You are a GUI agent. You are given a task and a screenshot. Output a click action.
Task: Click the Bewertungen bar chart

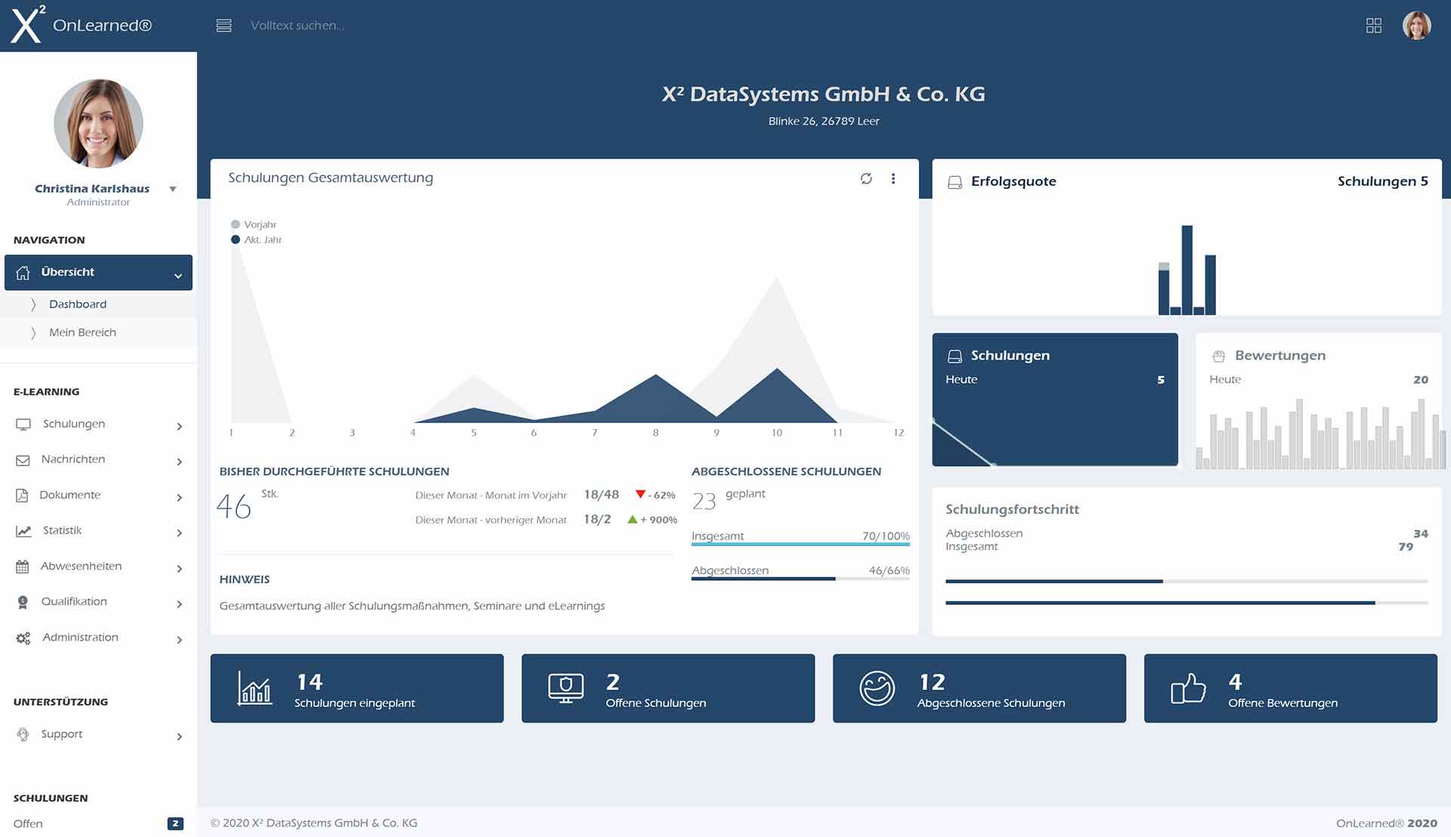[x=1321, y=434]
